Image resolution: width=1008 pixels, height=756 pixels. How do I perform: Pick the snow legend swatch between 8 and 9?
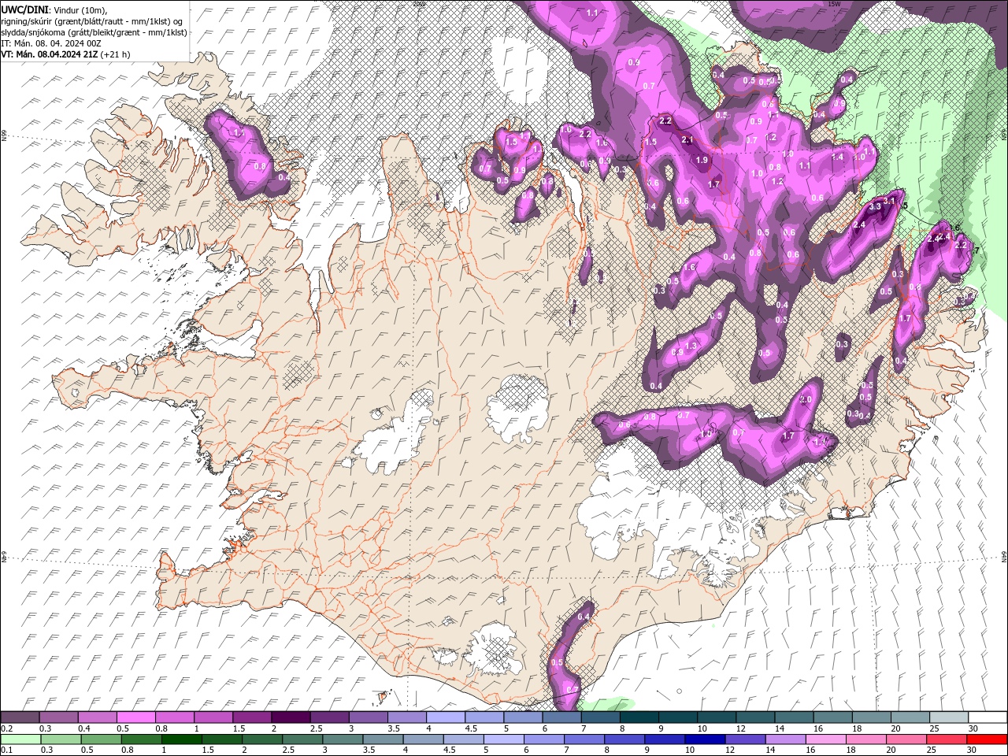[x=639, y=717]
